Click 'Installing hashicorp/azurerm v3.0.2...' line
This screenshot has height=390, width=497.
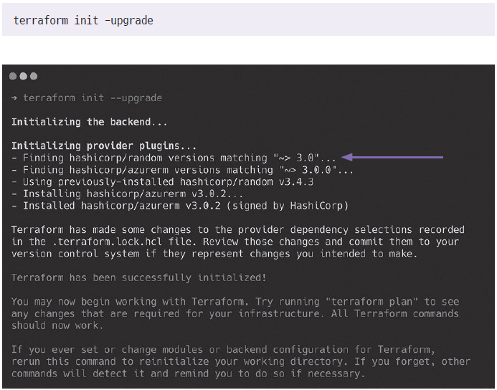(128, 194)
